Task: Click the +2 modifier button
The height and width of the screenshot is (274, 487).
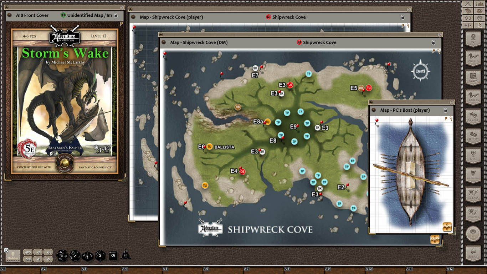Action: coord(38,252)
